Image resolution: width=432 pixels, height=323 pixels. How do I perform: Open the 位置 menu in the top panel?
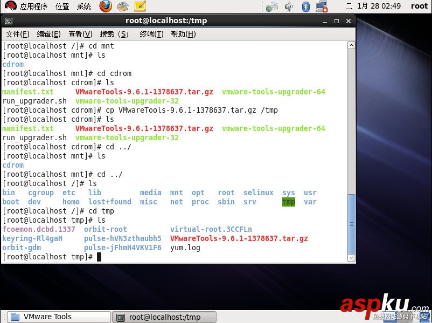pos(62,6)
